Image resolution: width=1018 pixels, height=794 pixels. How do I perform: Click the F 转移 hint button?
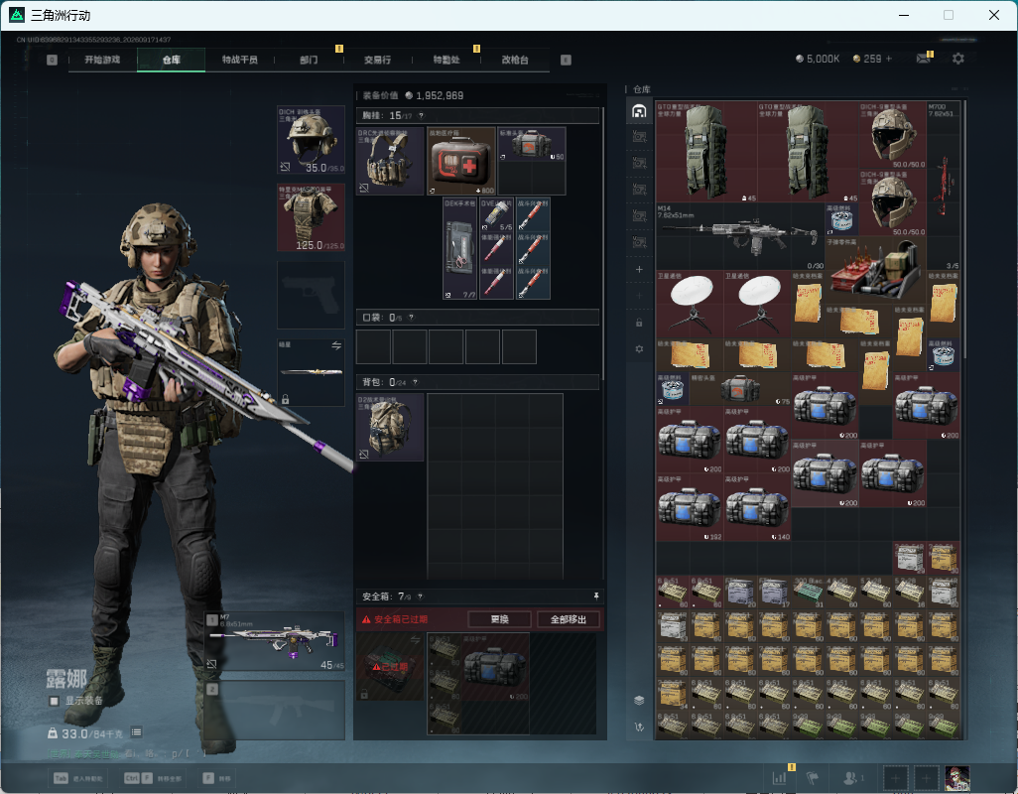217,778
